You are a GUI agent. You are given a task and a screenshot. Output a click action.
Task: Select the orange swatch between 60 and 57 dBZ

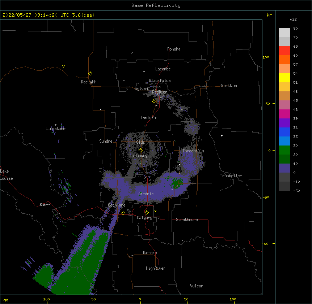pos(284,60)
